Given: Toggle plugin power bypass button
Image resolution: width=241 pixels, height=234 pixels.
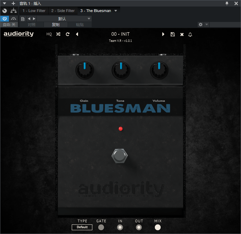Looking at the screenshot, I should tap(4, 19).
